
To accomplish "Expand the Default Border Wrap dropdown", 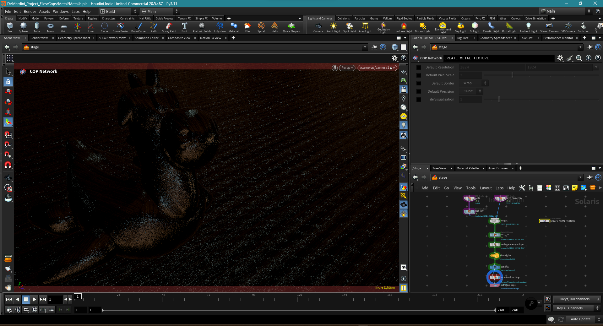I will (x=474, y=83).
